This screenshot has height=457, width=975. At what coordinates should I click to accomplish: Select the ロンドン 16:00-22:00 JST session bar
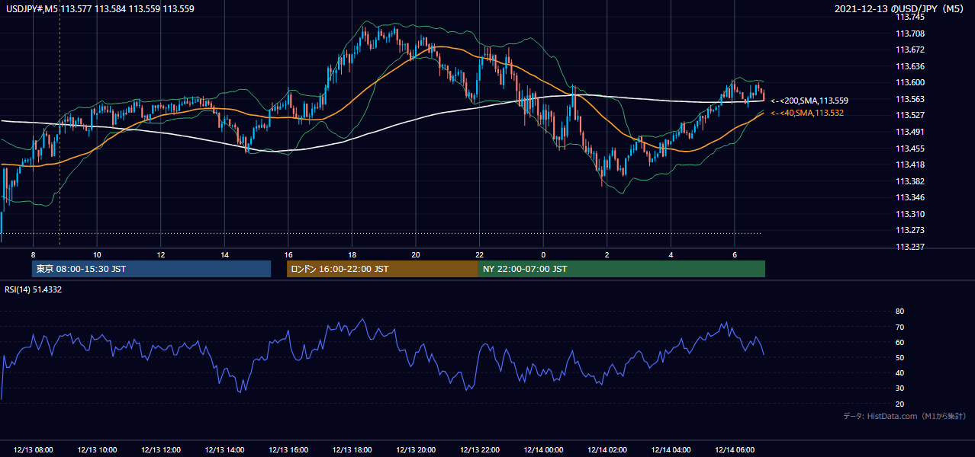[x=382, y=269]
